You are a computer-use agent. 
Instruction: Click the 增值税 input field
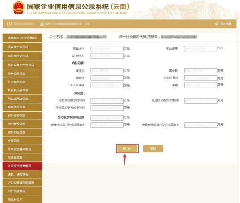[x=107, y=71]
